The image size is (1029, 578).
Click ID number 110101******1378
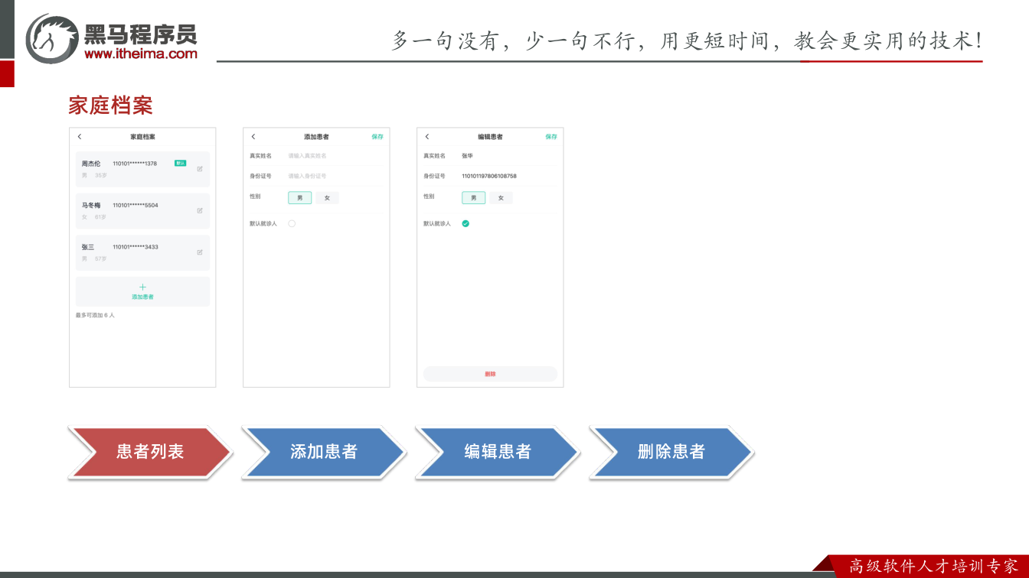135,164
